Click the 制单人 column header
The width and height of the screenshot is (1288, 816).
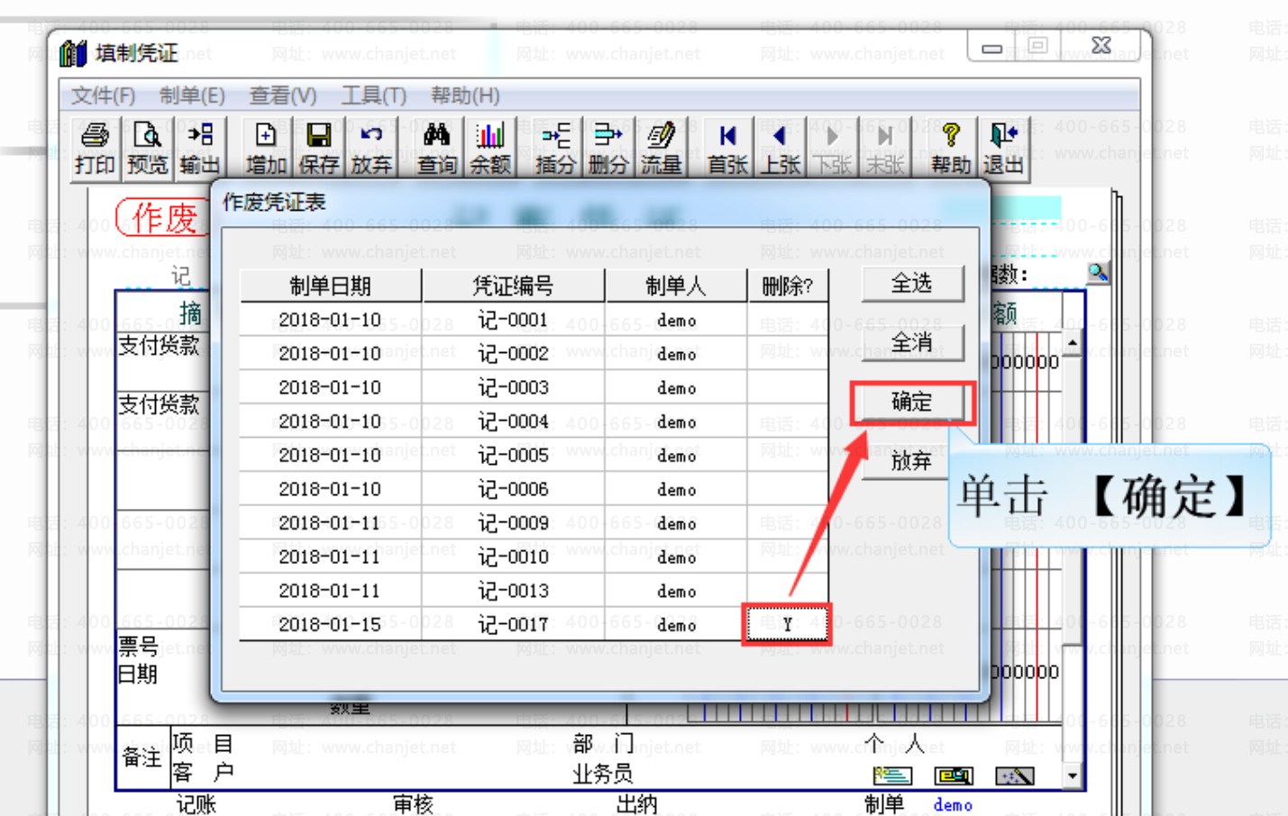pos(676,286)
